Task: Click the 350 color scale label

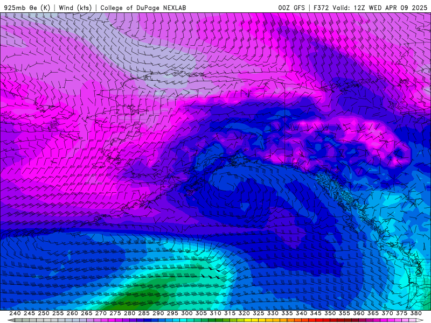Action: point(330,313)
